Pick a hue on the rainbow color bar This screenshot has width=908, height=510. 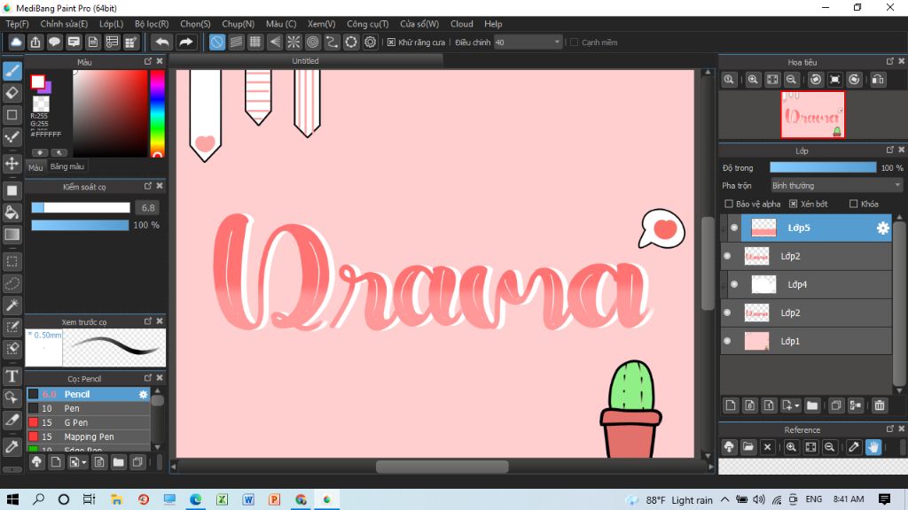(158, 114)
